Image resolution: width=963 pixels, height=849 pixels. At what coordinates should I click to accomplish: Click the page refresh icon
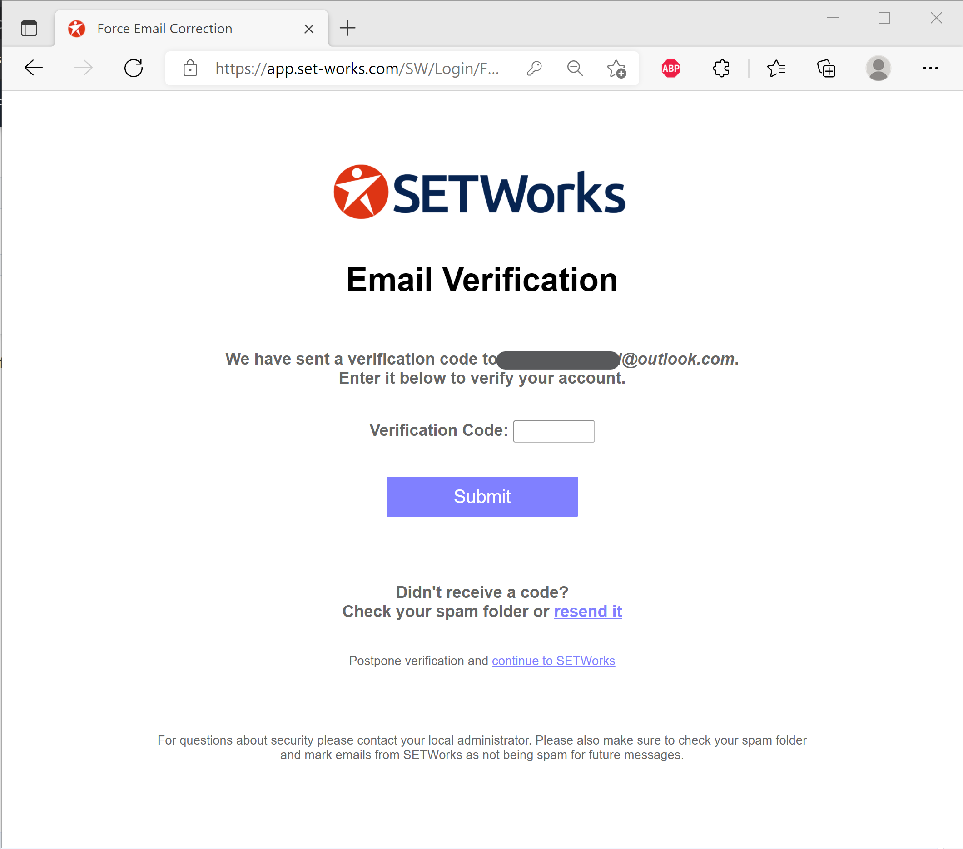tap(134, 68)
